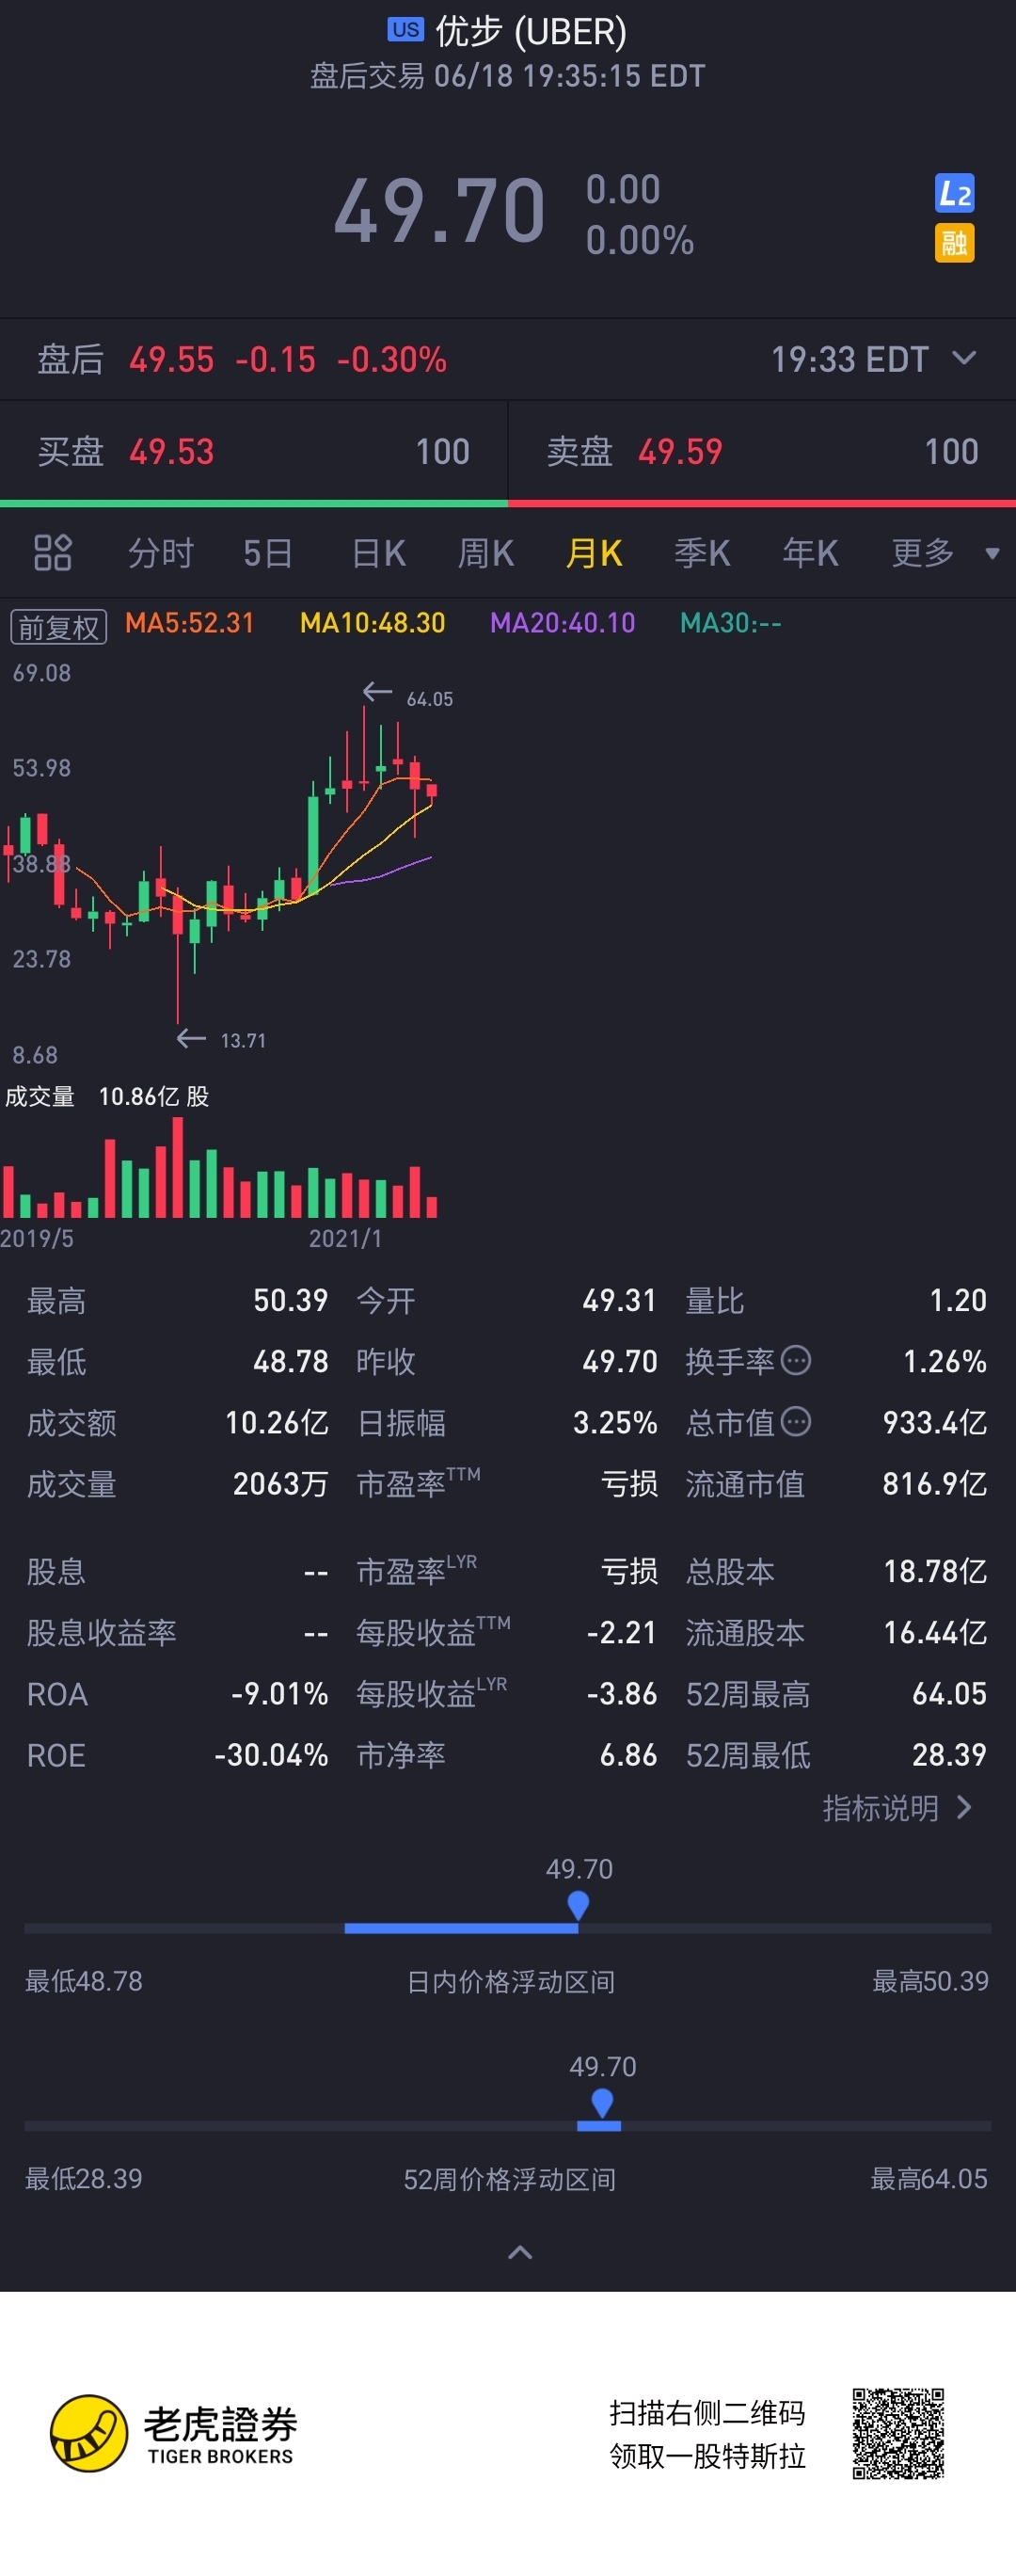This screenshot has width=1016, height=2576.
Task: Tap the info icon beside 总市值
Action: 795,1421
